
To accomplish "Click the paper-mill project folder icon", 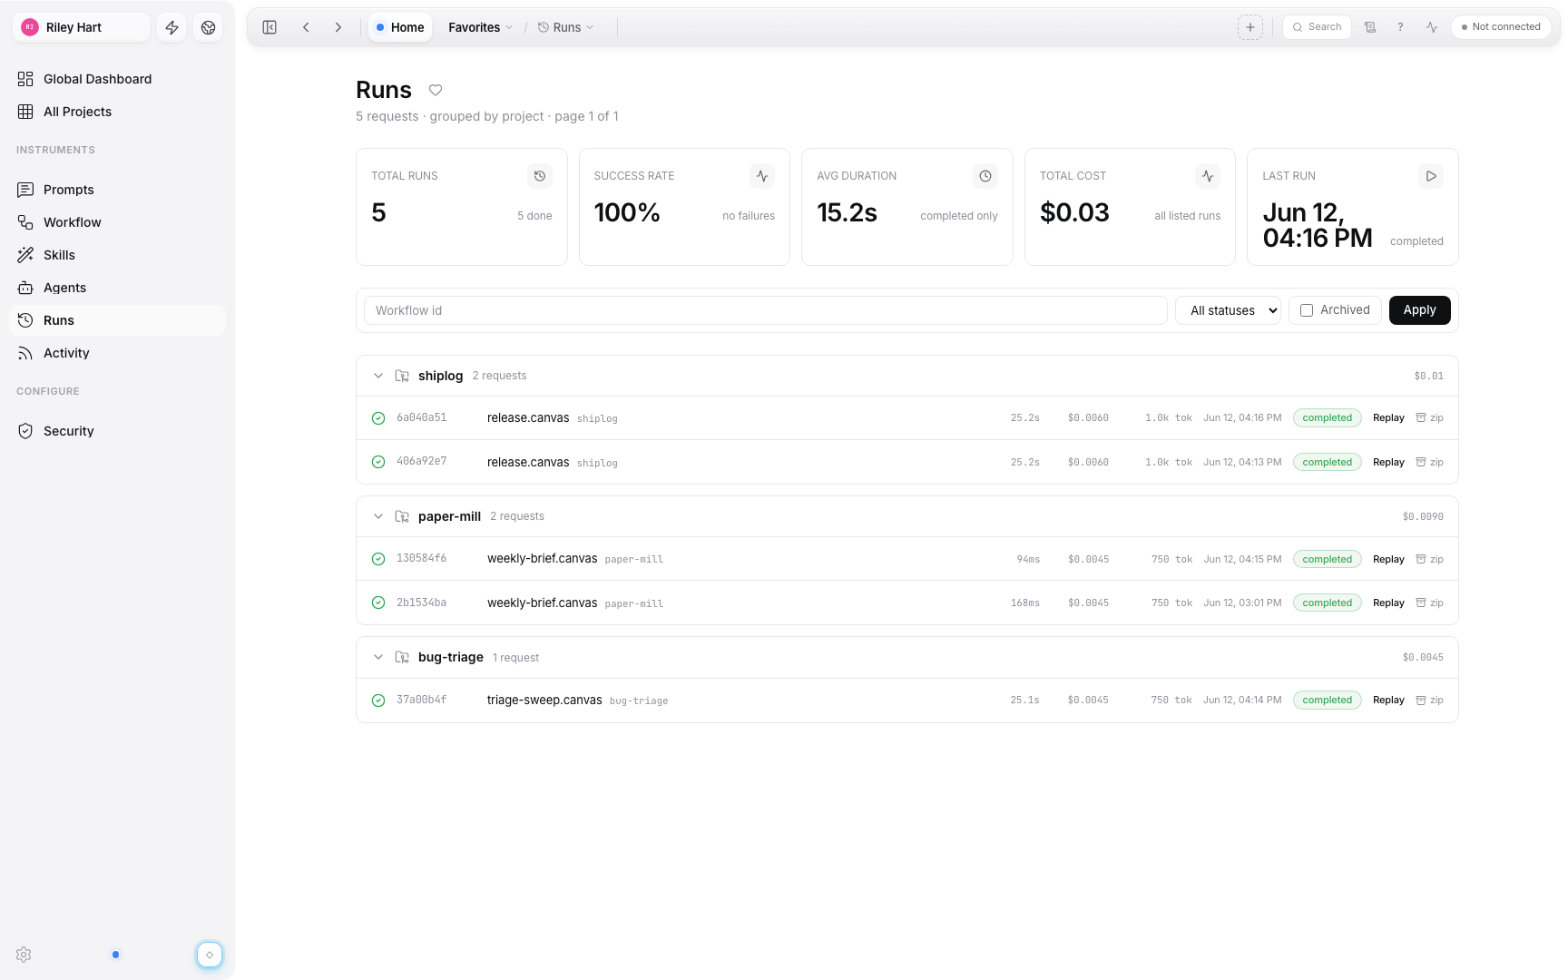I will (x=402, y=516).
